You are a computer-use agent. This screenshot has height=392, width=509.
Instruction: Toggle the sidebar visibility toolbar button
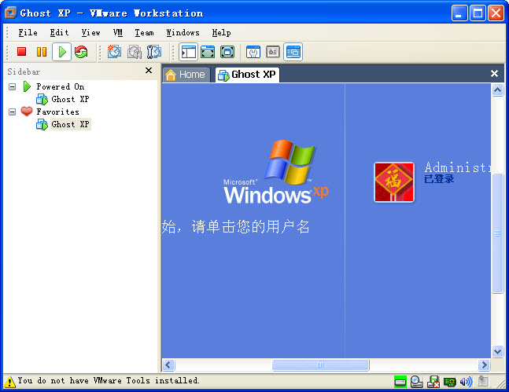coord(188,52)
